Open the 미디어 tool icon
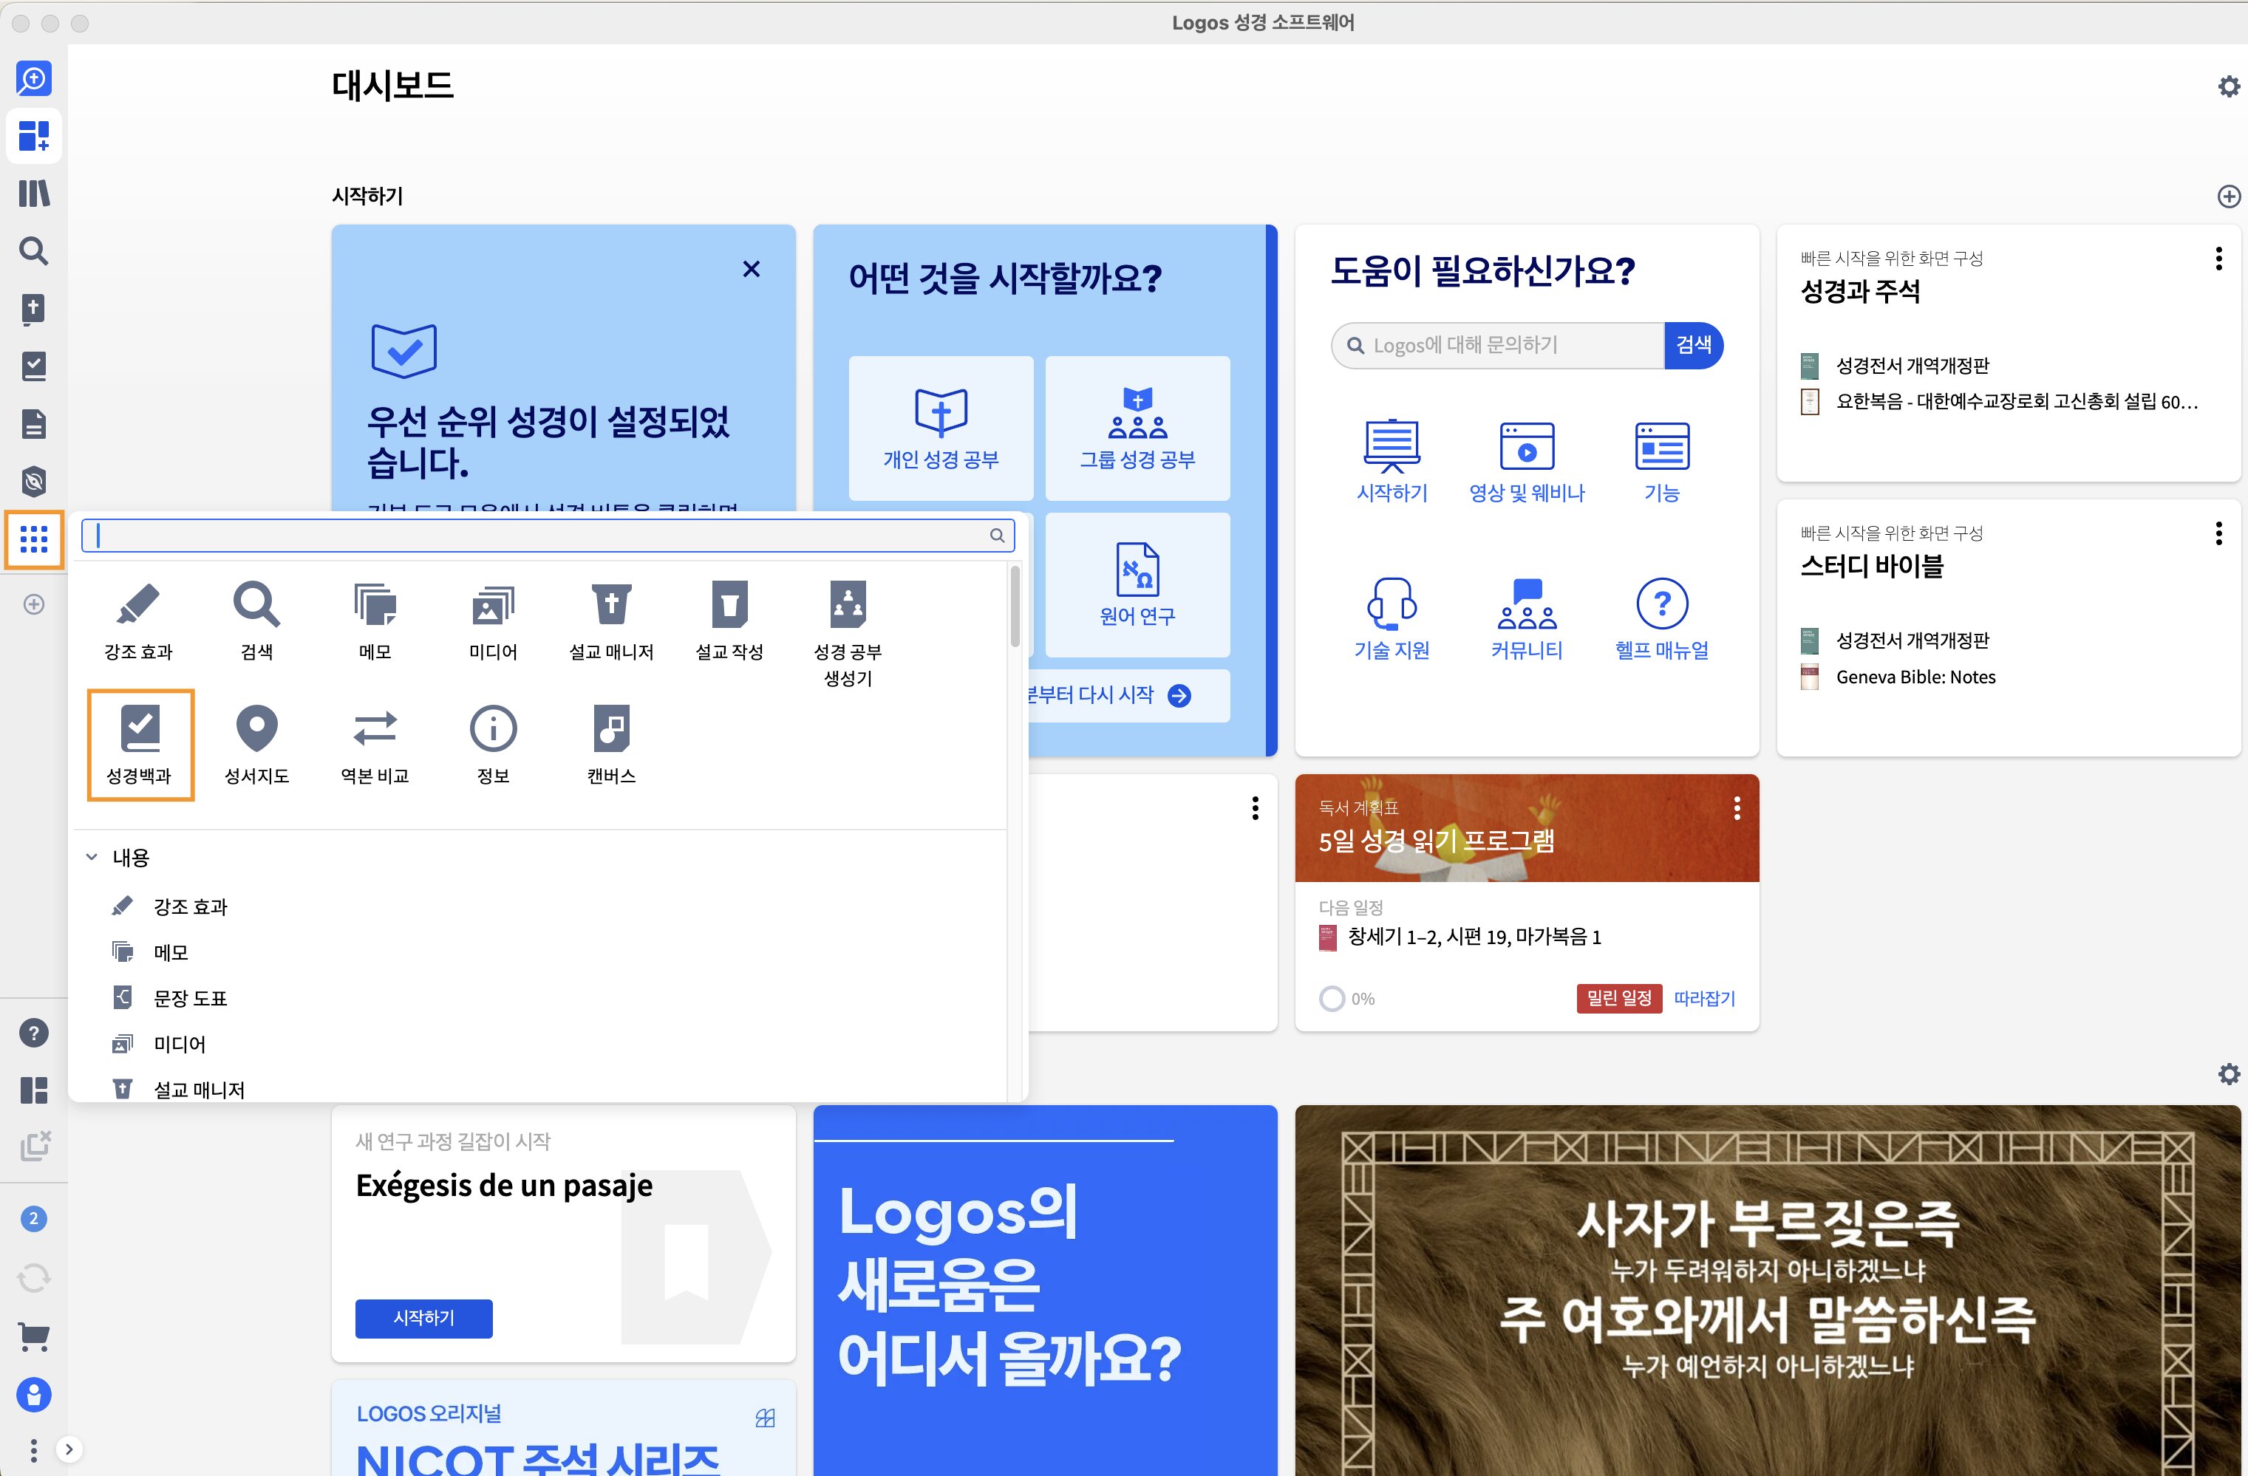Screen dimensions: 2248x1476 point(493,621)
